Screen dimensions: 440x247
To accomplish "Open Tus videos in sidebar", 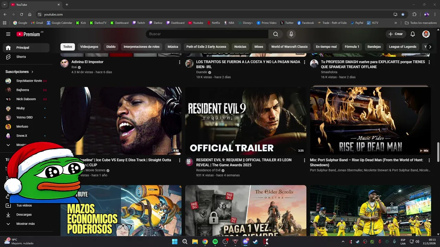I will coord(26,205).
